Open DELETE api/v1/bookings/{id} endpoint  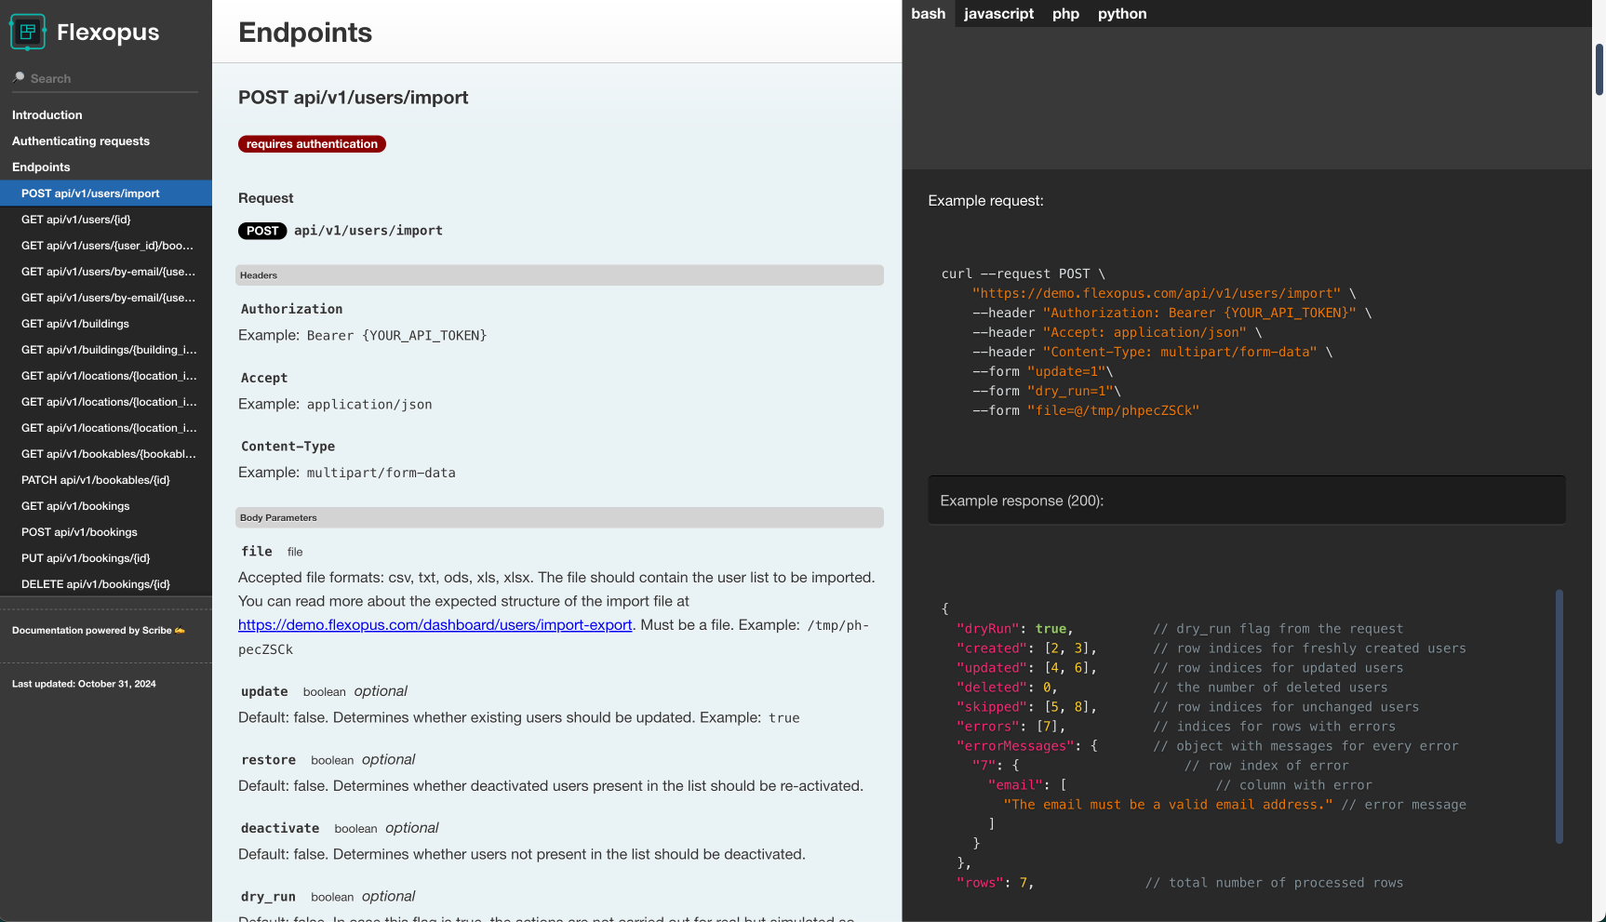pyautogui.click(x=96, y=584)
